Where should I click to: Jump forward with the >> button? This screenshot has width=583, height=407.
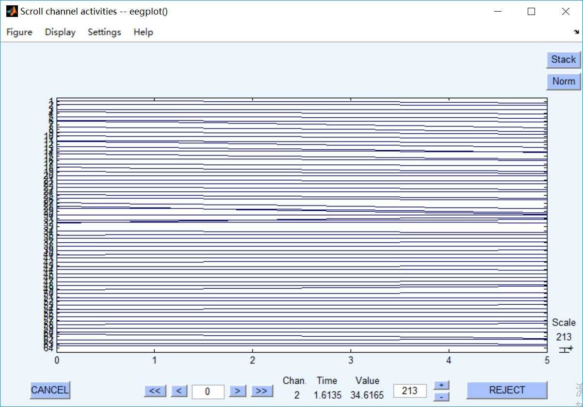(261, 391)
